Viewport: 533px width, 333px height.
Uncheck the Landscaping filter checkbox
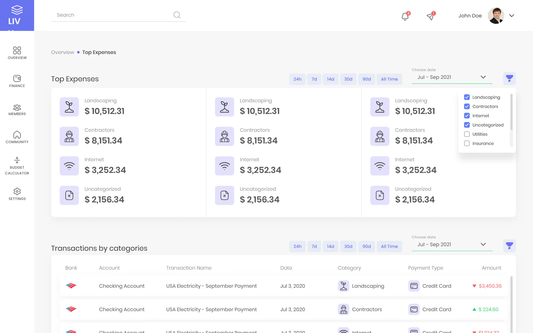click(467, 97)
